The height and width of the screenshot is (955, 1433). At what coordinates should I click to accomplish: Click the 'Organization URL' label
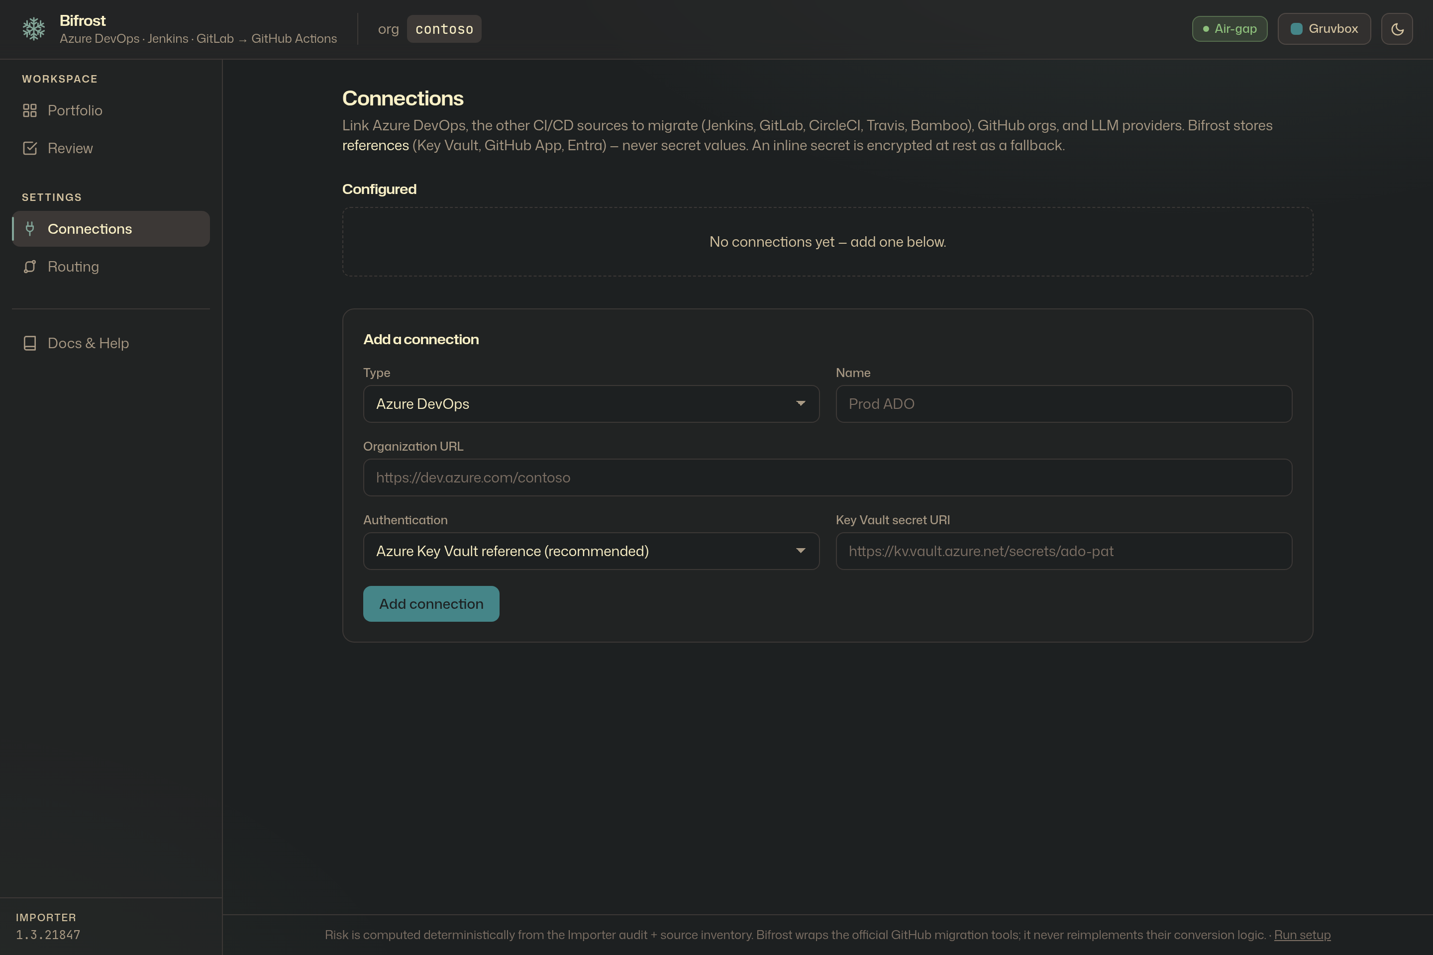coord(413,446)
